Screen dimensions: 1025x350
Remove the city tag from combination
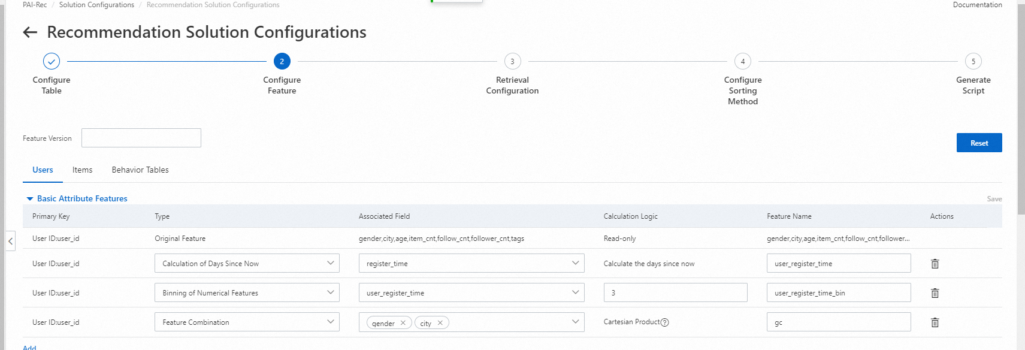pyautogui.click(x=440, y=323)
